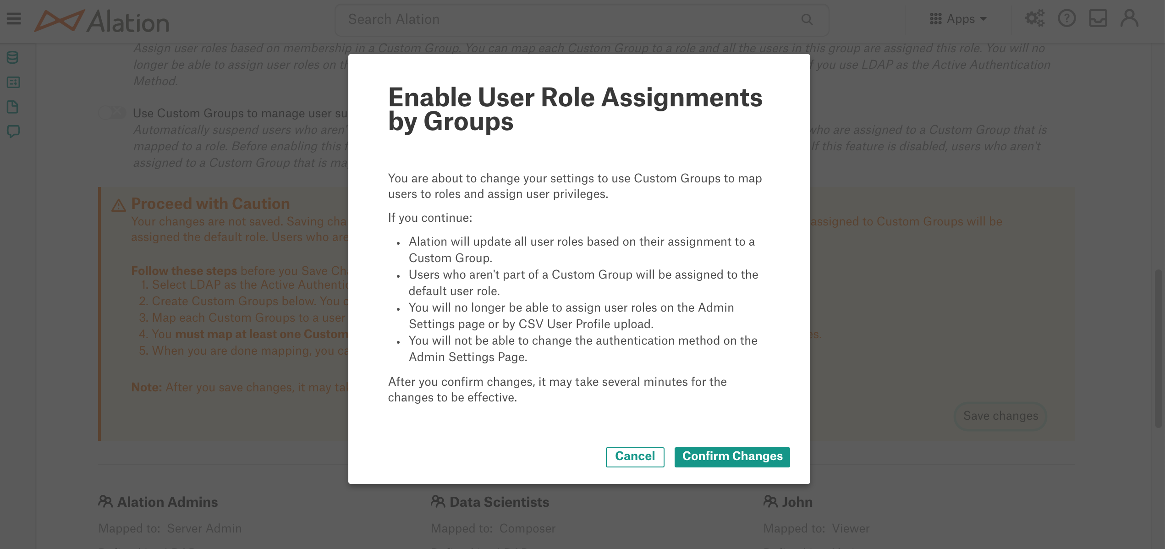Click the Cancel button in dialog

[634, 457]
